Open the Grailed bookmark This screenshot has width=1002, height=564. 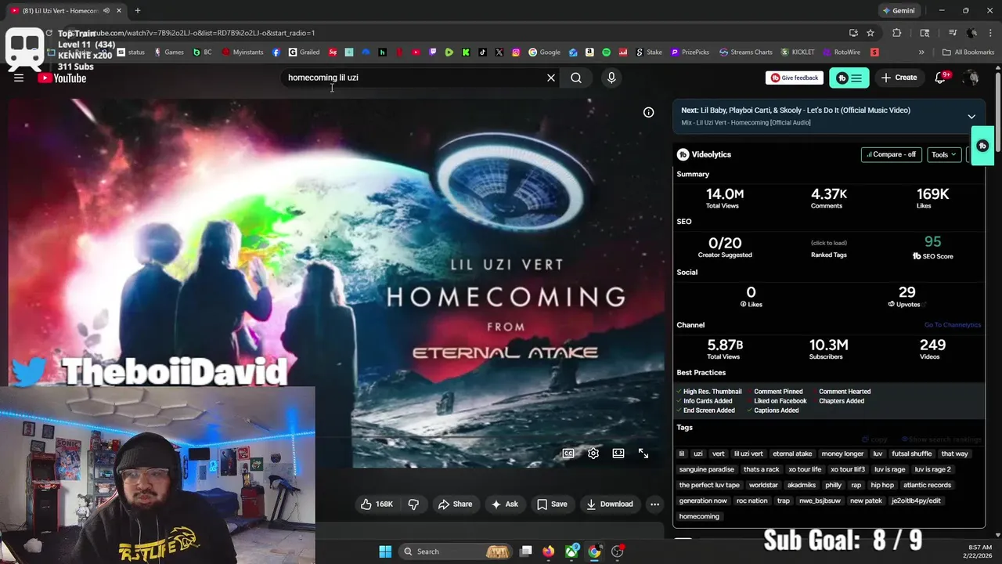coord(304,52)
